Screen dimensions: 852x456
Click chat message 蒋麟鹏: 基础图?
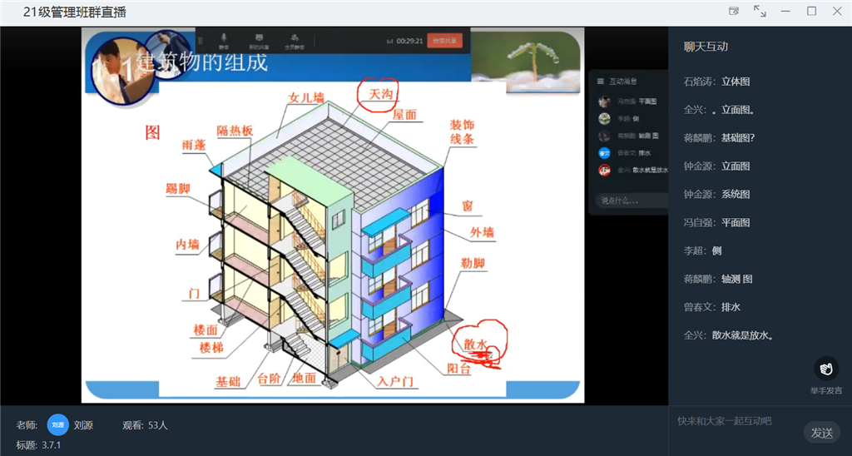(719, 138)
